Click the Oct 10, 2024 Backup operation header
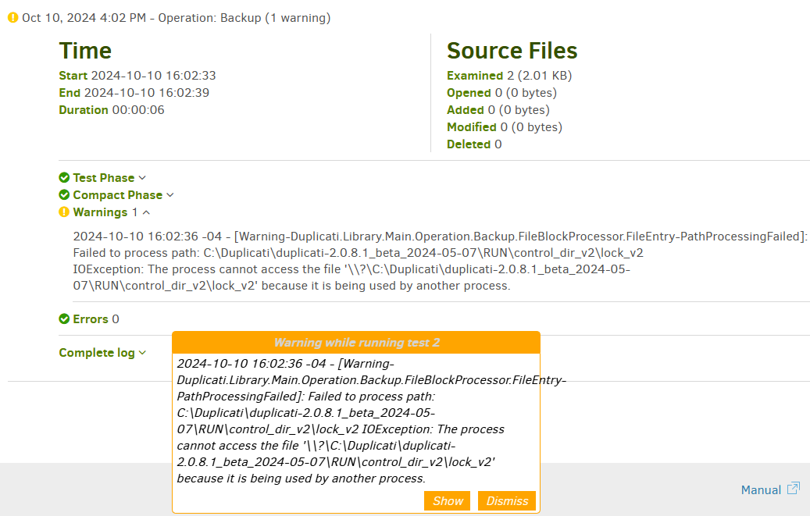Screen dimensions: 810x516 (176, 18)
